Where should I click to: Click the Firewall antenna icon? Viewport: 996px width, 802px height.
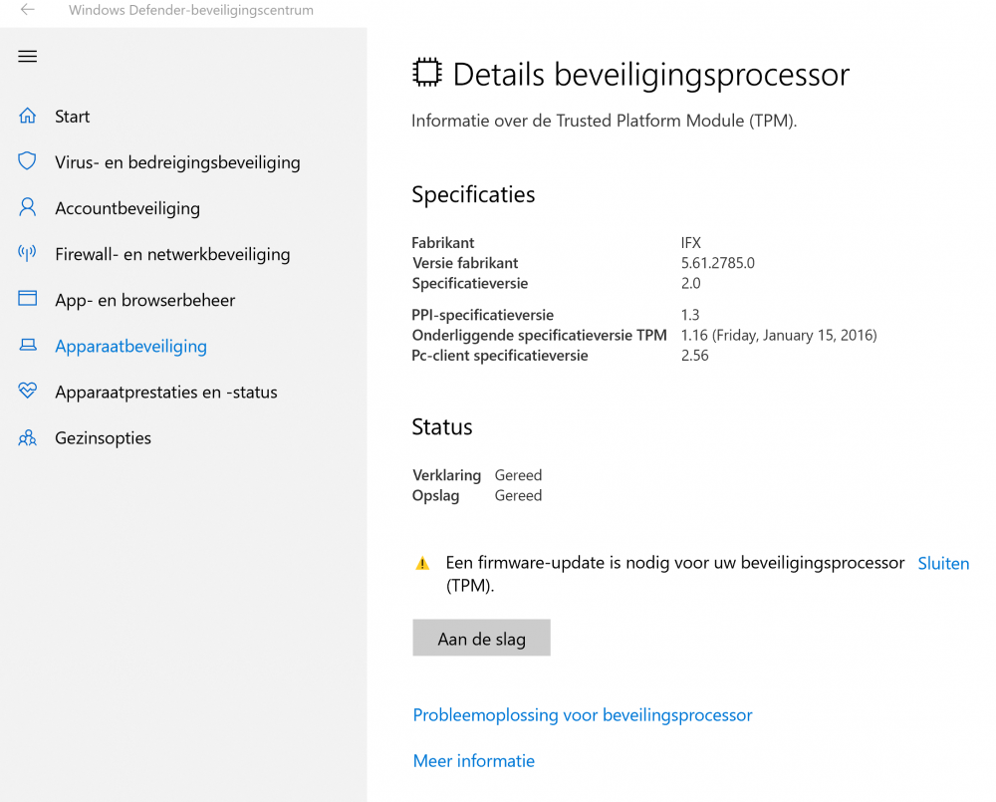tap(28, 254)
